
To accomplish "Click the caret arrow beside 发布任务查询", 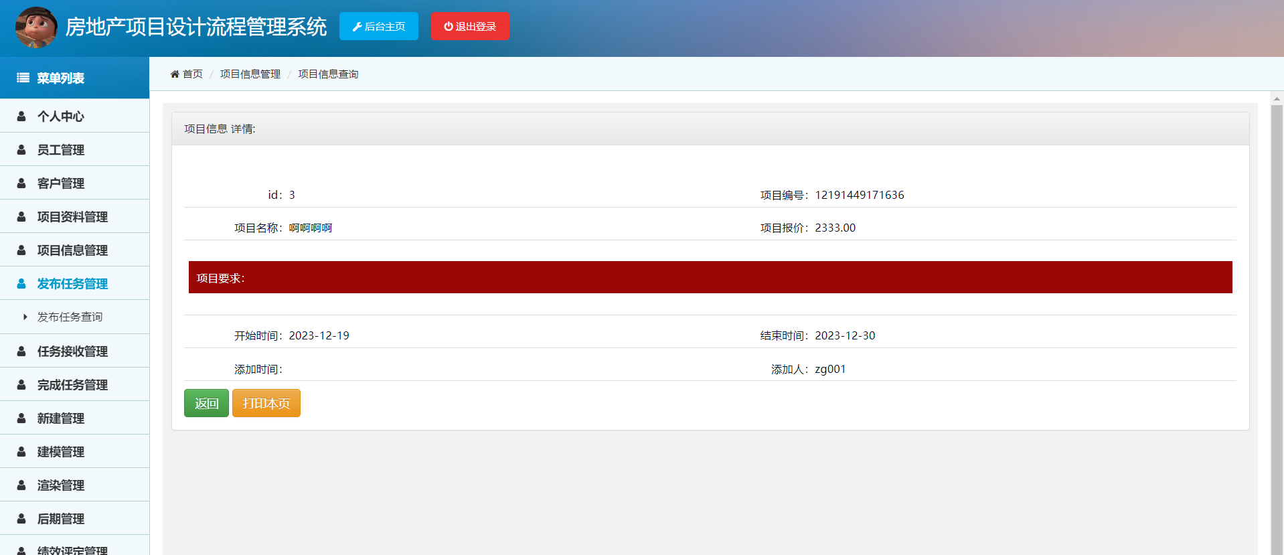I will click(x=25, y=317).
